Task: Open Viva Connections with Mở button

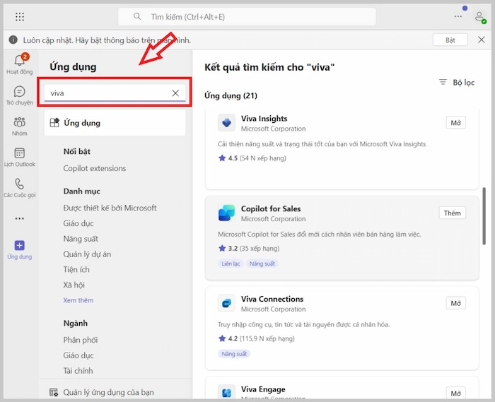Action: click(455, 303)
